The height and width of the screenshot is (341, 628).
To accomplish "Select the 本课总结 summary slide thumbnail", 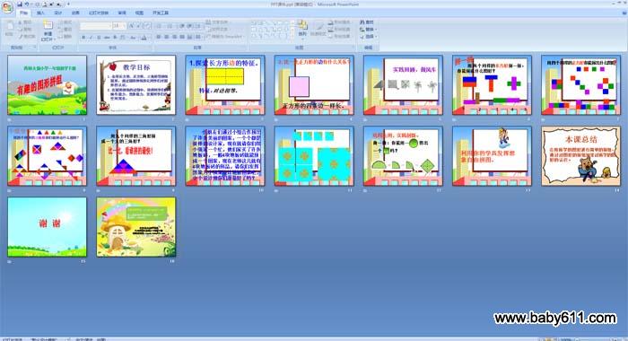I will [x=580, y=156].
